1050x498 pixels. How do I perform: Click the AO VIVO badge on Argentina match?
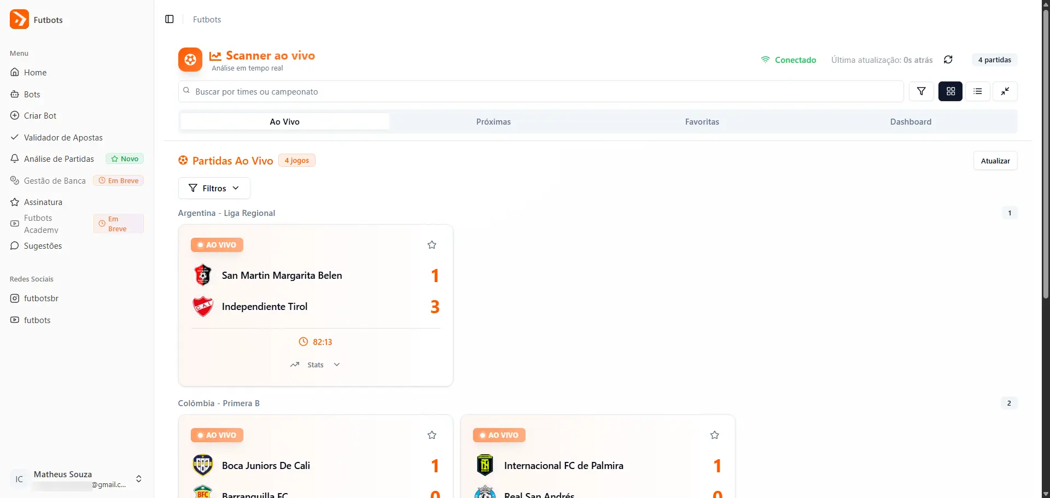tap(217, 245)
